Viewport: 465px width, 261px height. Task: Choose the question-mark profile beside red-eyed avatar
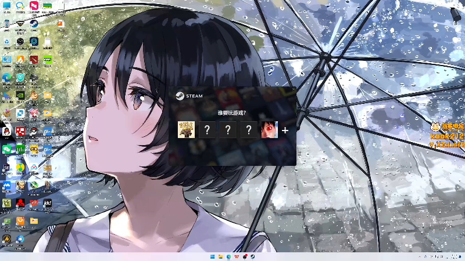(249, 129)
